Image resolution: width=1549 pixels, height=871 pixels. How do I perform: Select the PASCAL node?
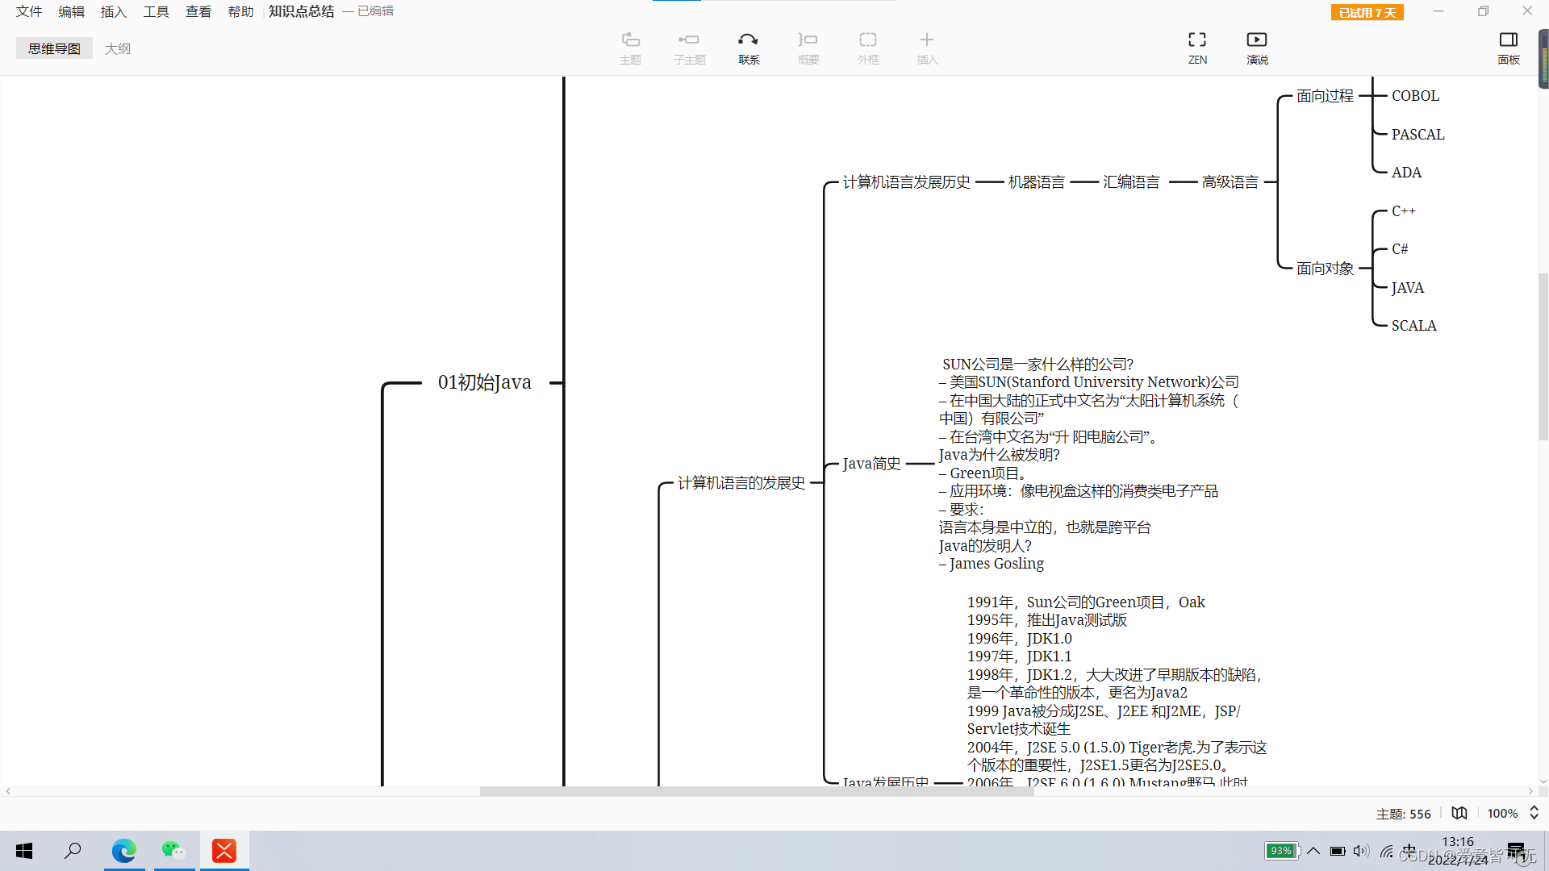tap(1418, 135)
